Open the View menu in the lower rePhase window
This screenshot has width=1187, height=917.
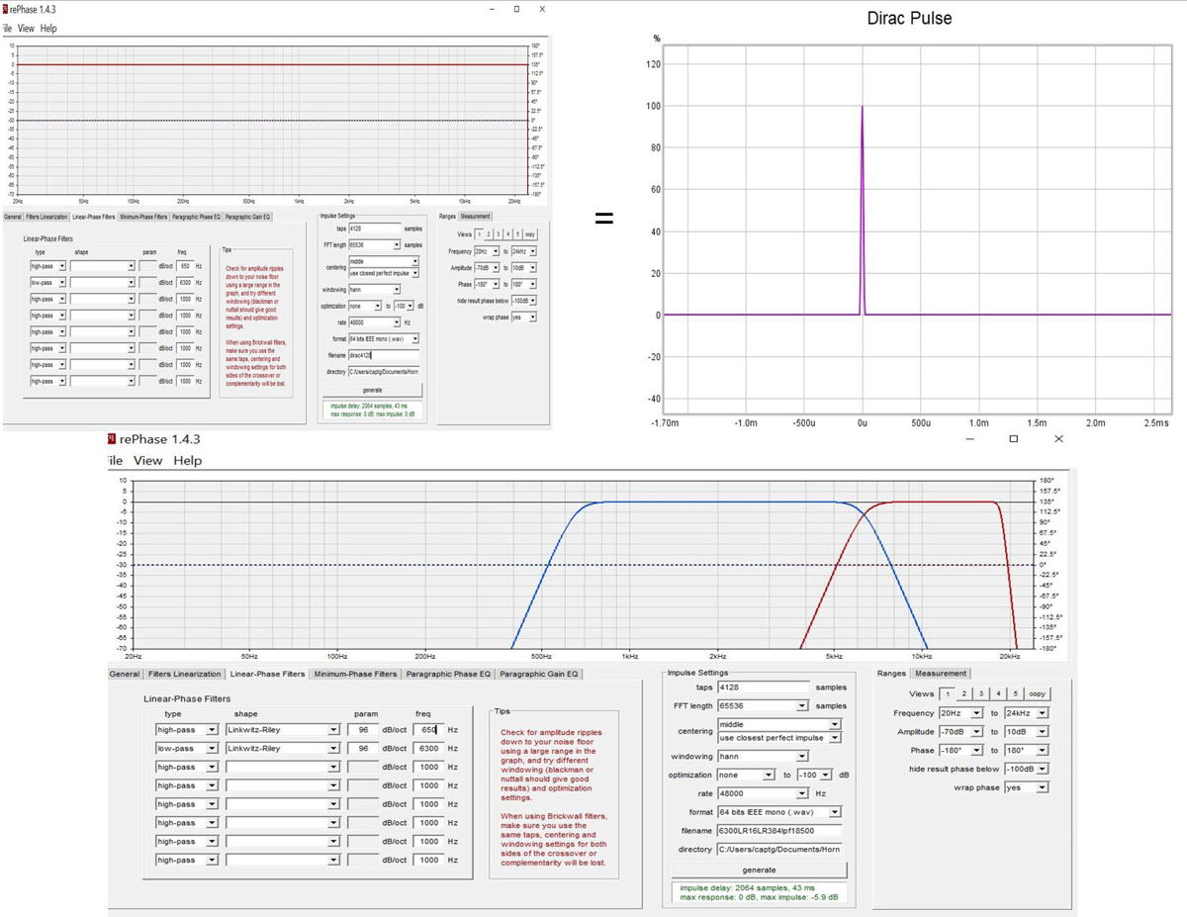[147, 461]
